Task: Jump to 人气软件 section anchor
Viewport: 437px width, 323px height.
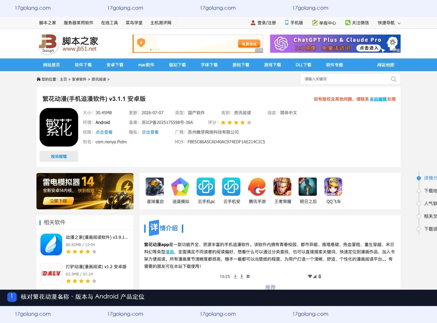Action: tap(430, 203)
